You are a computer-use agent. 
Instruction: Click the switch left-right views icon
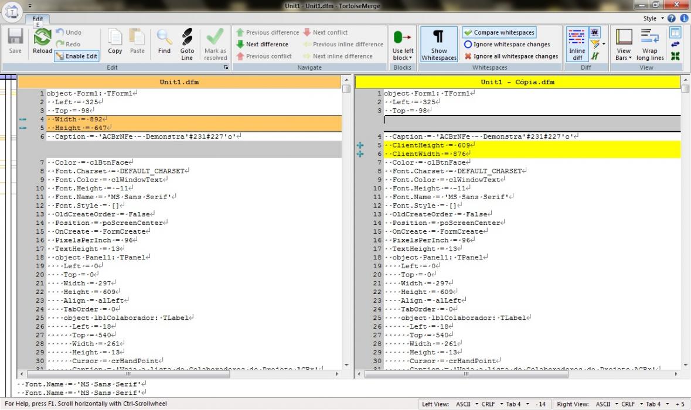point(675,44)
